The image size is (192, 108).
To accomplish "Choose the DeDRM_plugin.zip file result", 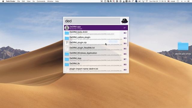I will coord(96,43).
